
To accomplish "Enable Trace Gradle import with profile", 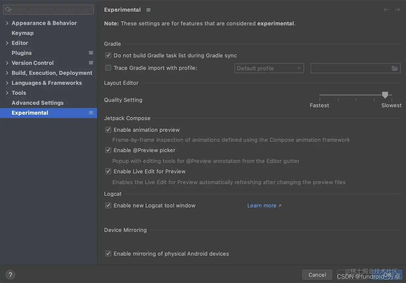I will pos(108,68).
